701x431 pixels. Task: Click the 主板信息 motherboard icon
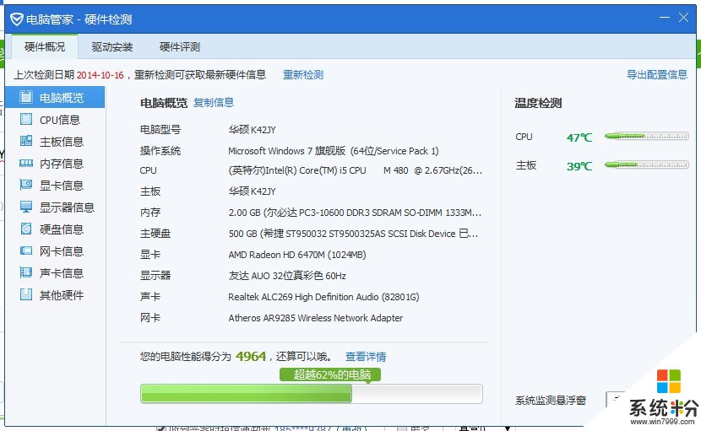pos(26,141)
